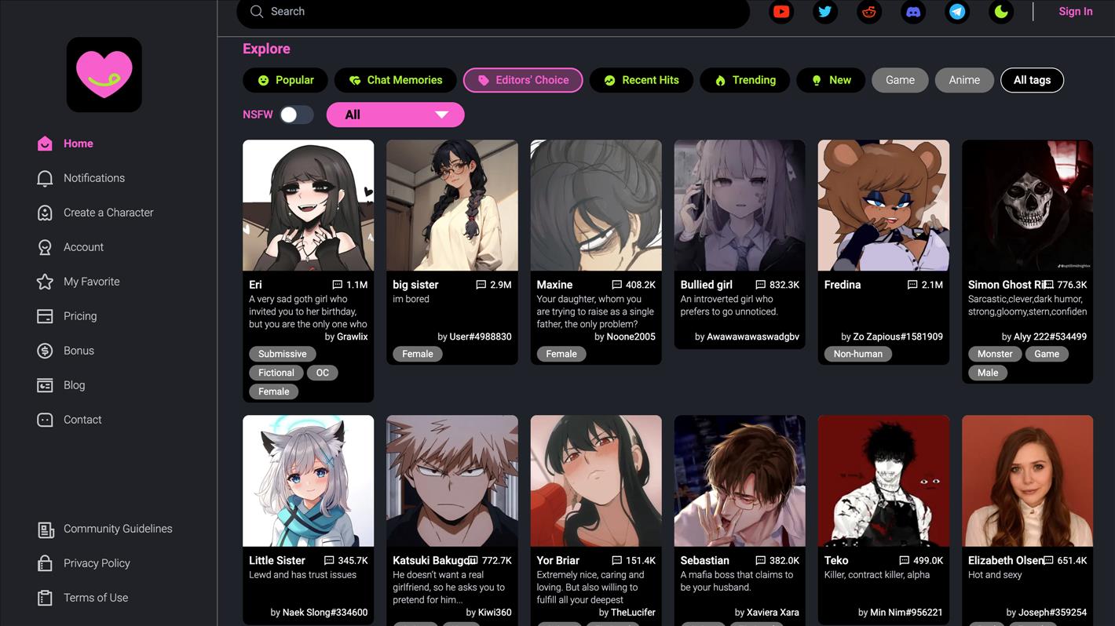Screen dimensions: 1115x626
Task: Open the Twitter social icon
Action: [x=824, y=12]
